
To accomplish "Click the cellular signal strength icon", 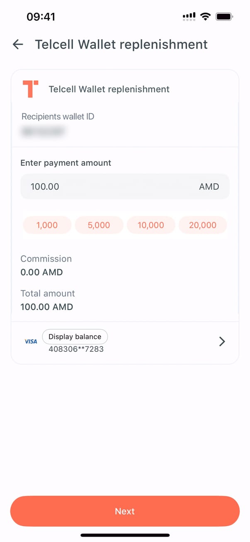I will tap(189, 17).
